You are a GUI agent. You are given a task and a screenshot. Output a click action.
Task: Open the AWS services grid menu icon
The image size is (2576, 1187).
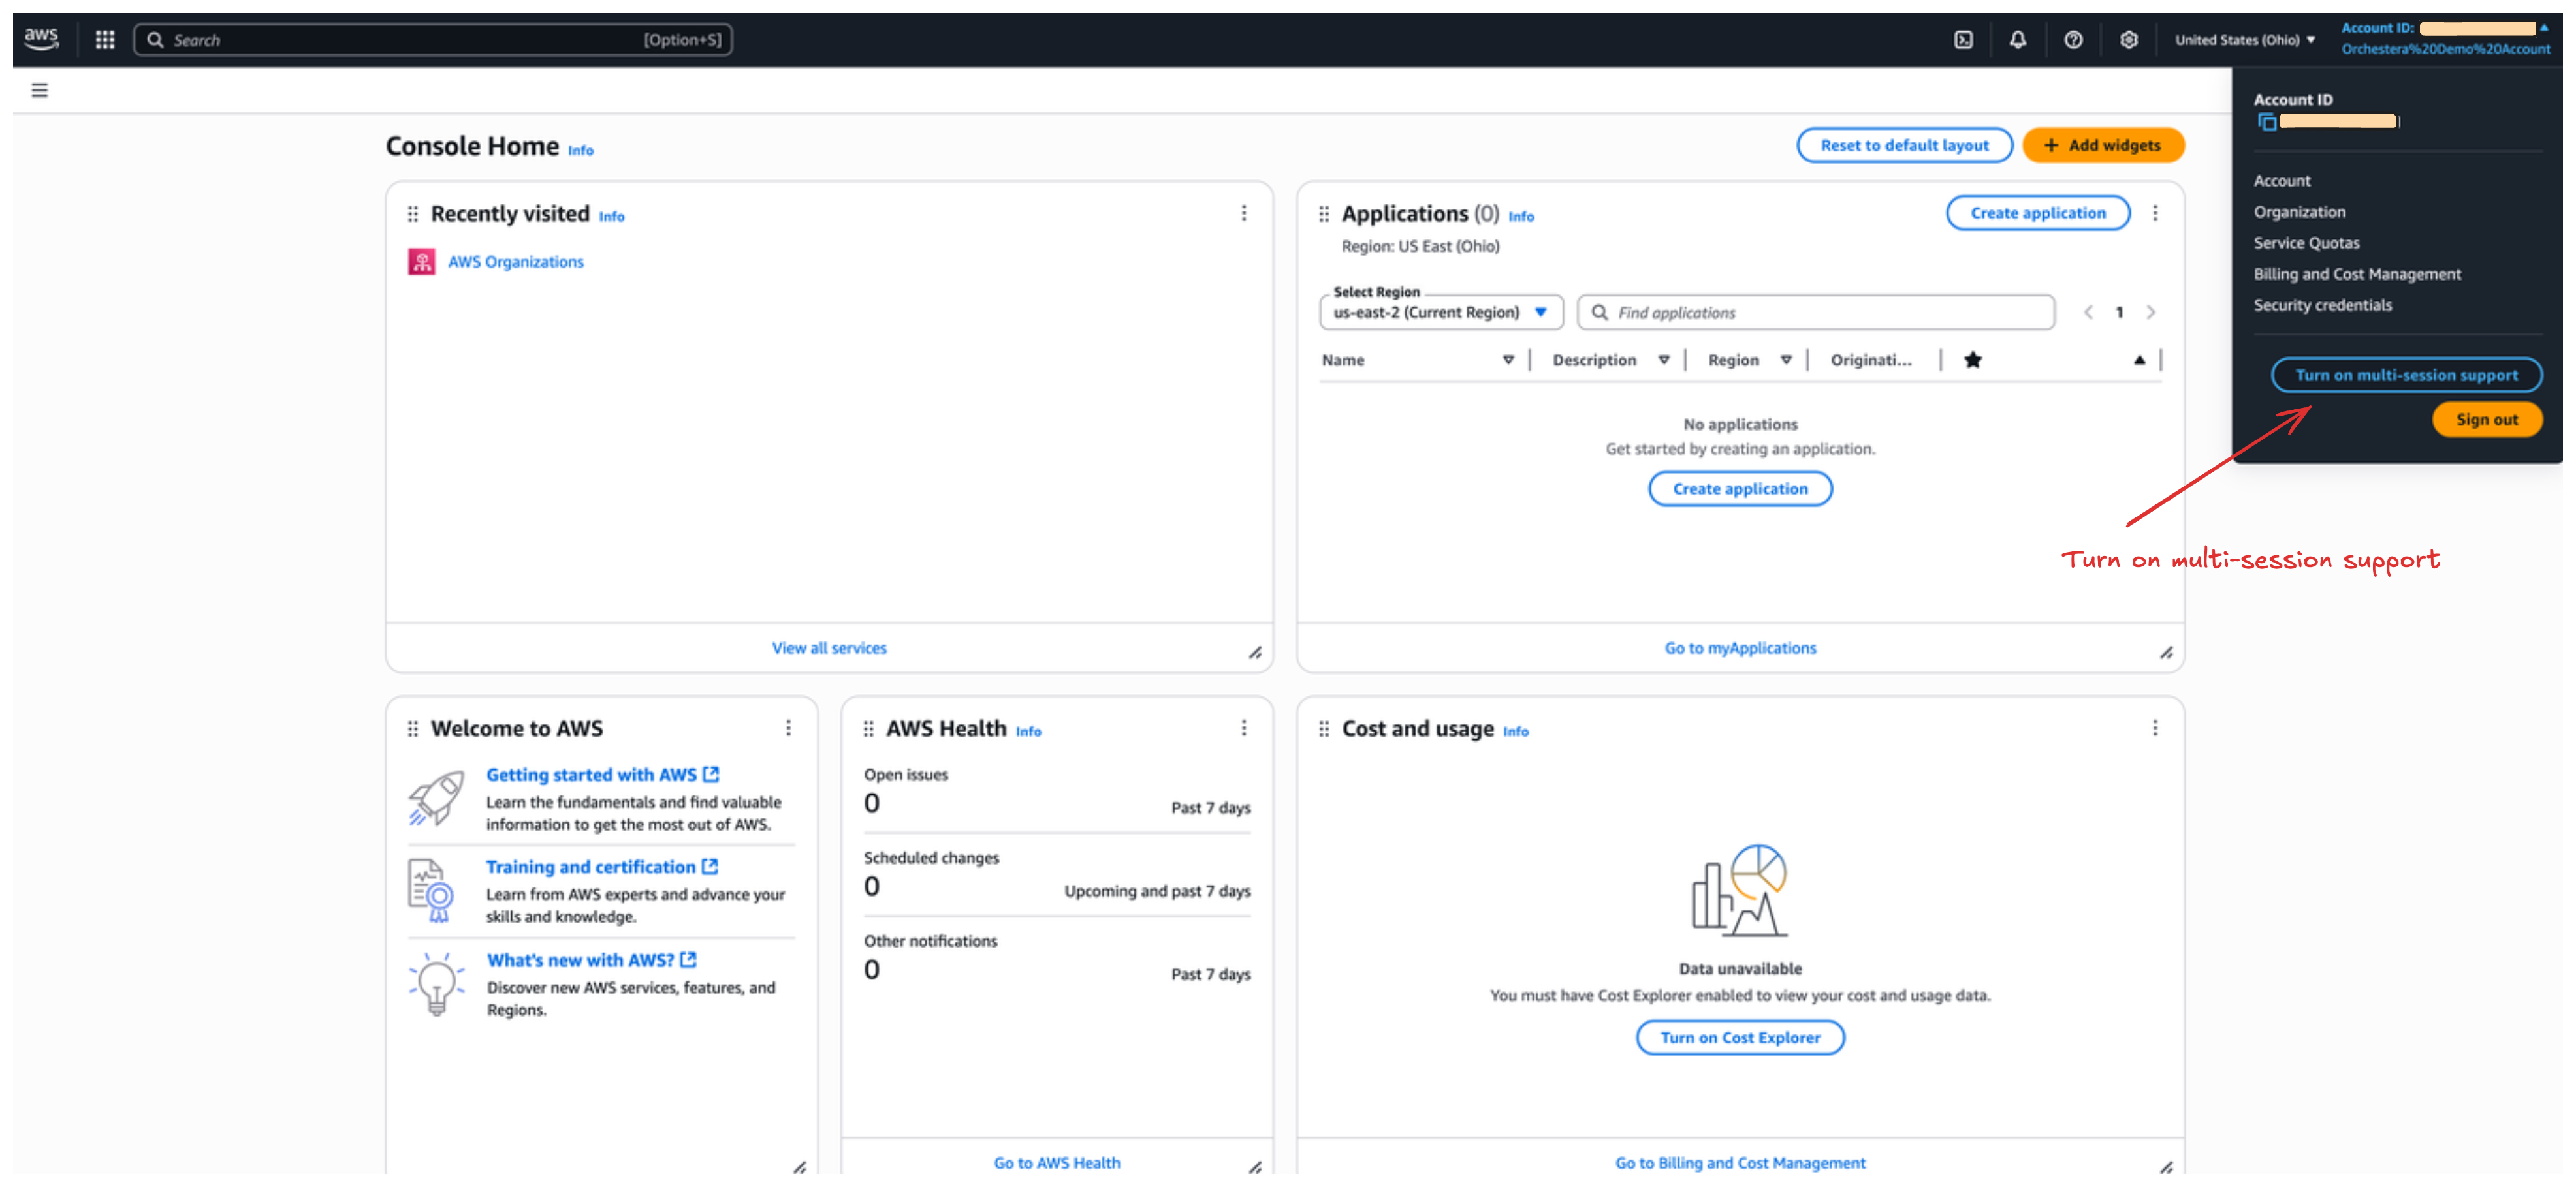[105, 40]
